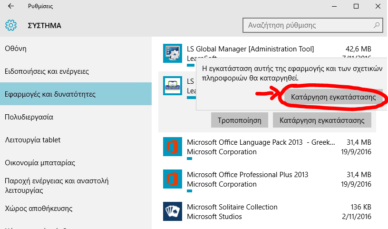Open Οικονομία μπαταρίας settings
The height and width of the screenshot is (229, 388).
[40, 163]
